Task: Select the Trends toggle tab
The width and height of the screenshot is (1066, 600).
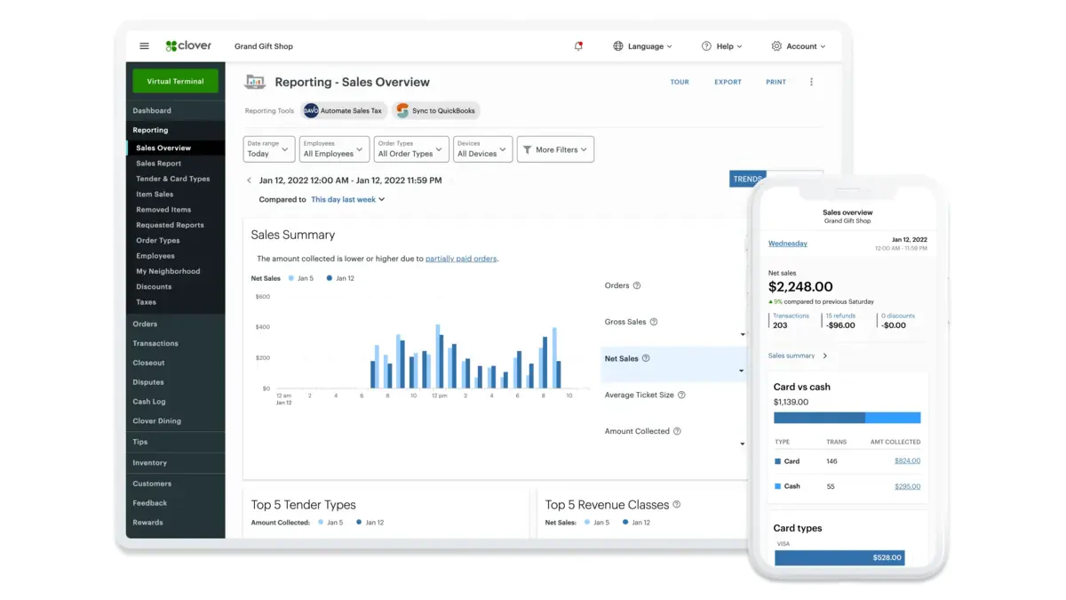Action: [x=747, y=179]
